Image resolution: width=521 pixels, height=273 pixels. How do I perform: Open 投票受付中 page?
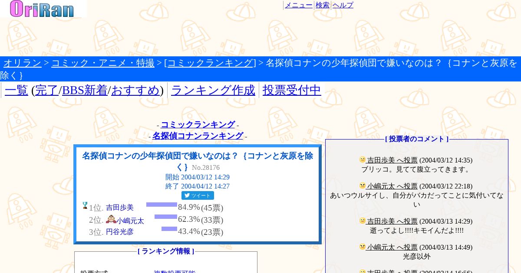(292, 90)
